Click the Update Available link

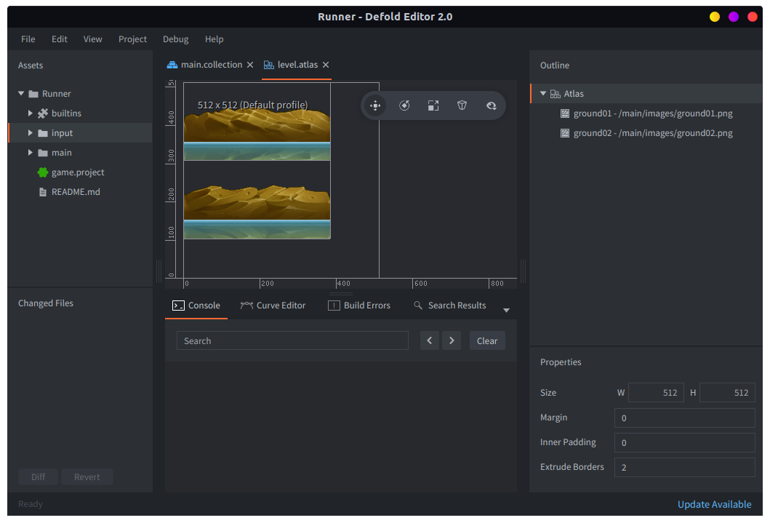tap(714, 504)
